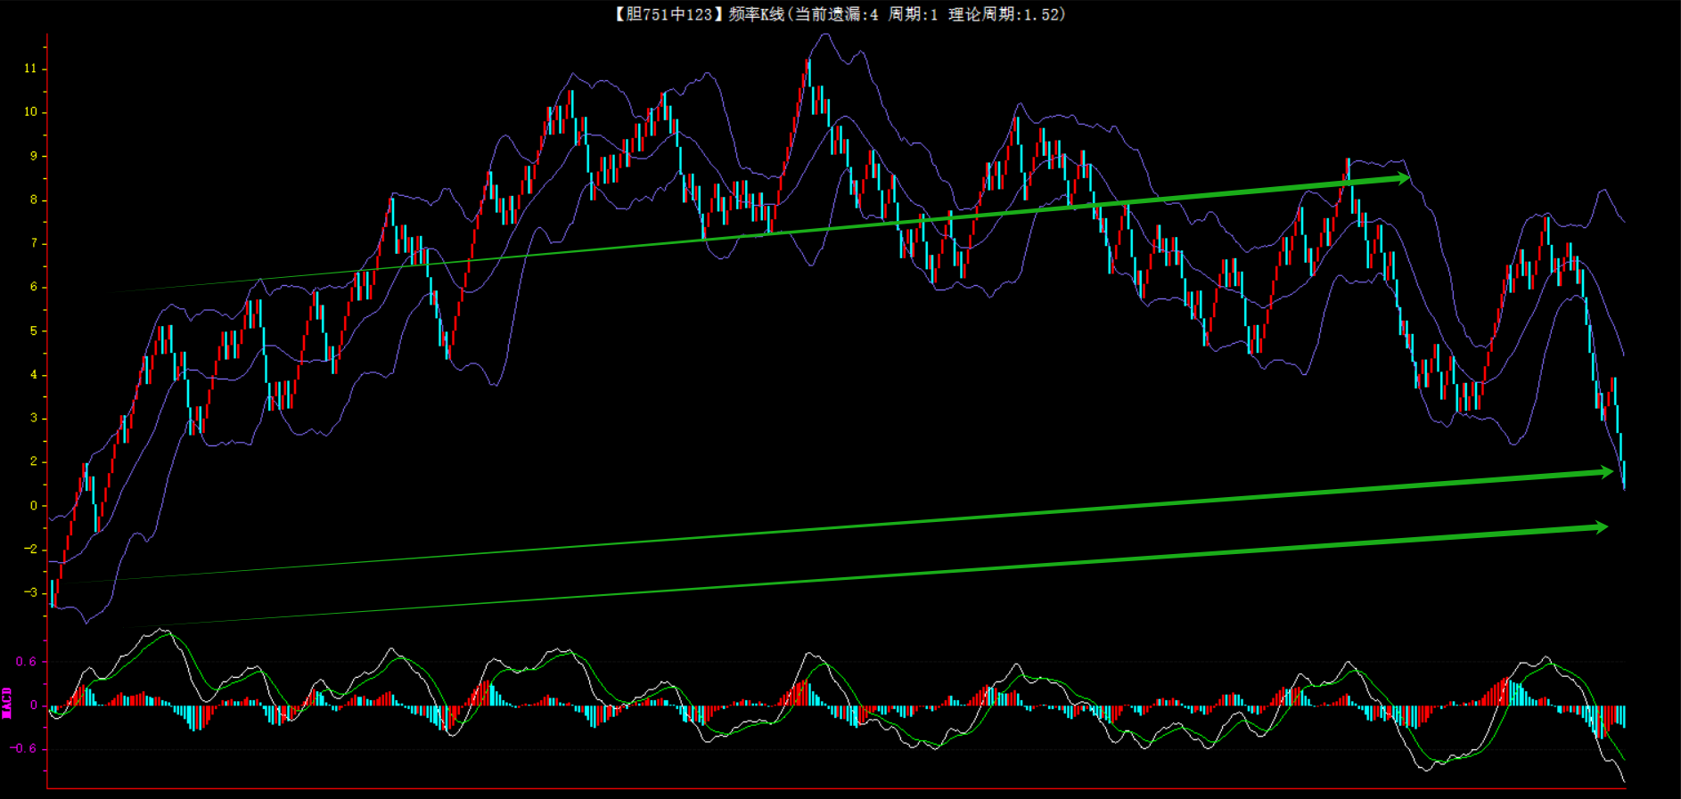Click the arrowhead of the uppermost green trend arrow

1403,179
